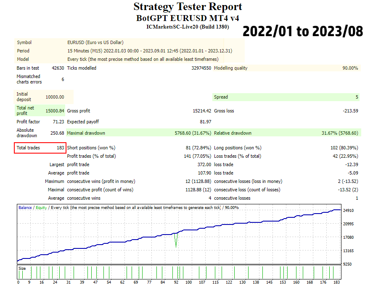Click Profit factor value 71.23
The height and width of the screenshot is (287, 373).
[x=58, y=122]
